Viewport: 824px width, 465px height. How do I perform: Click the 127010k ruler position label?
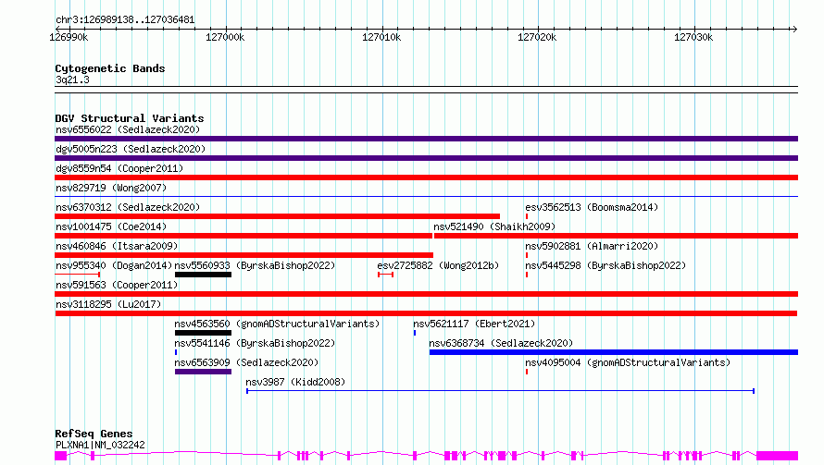pyautogui.click(x=381, y=37)
